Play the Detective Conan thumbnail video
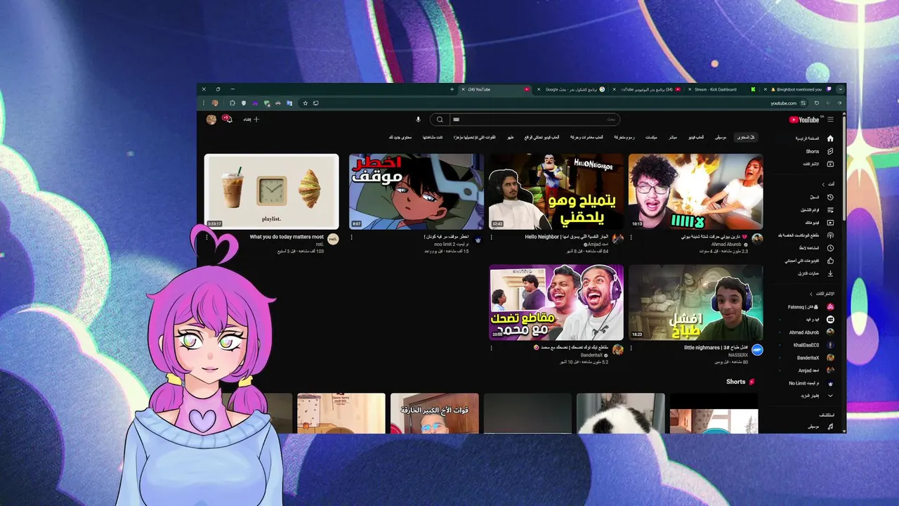The image size is (899, 506). click(x=416, y=192)
